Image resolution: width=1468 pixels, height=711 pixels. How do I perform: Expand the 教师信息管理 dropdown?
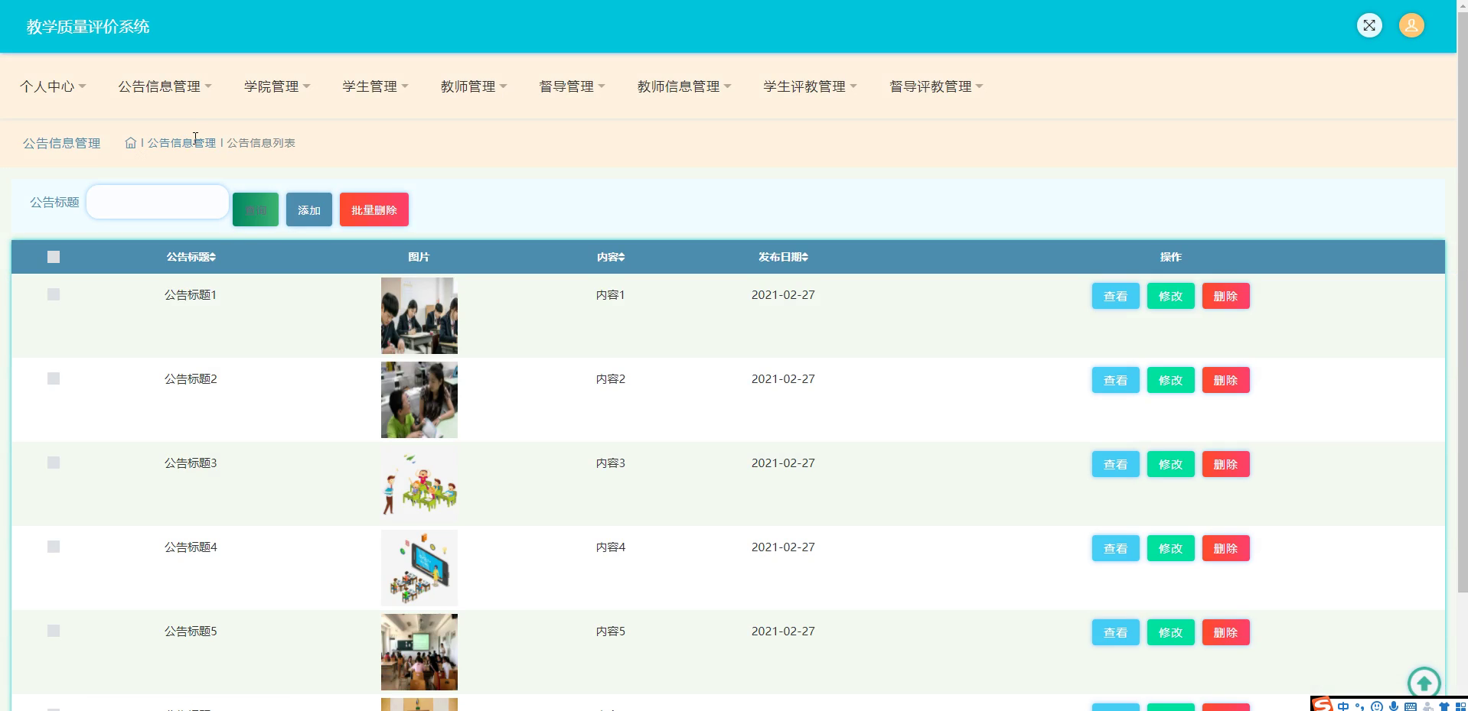pyautogui.click(x=684, y=86)
